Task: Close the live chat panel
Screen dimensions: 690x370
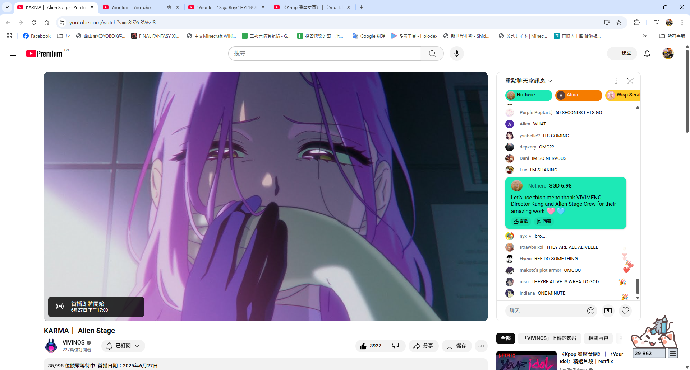Action: tap(630, 81)
